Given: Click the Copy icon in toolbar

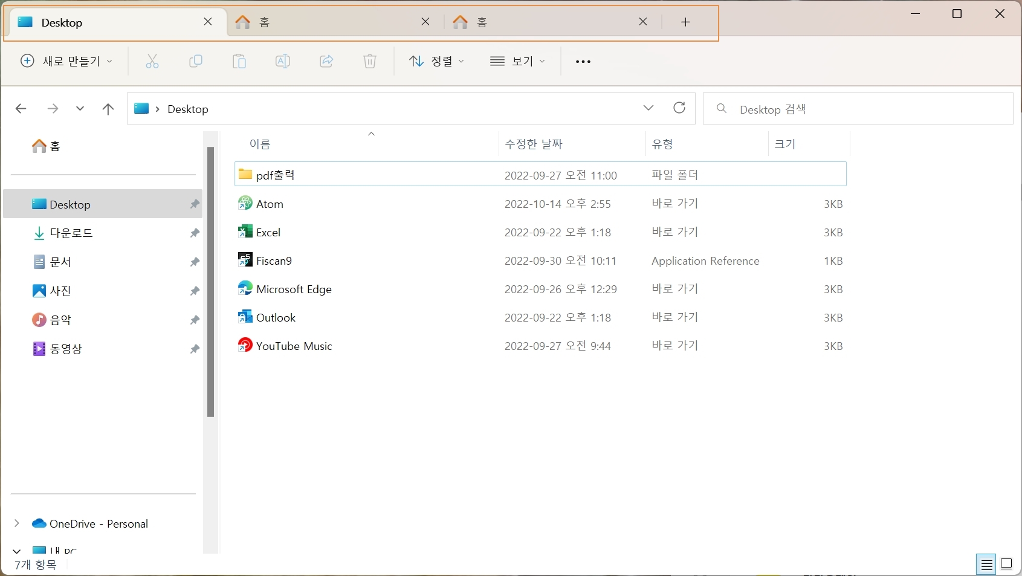Looking at the screenshot, I should (x=195, y=61).
